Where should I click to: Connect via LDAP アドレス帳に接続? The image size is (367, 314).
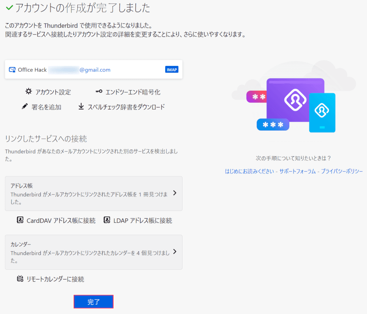[143, 221]
